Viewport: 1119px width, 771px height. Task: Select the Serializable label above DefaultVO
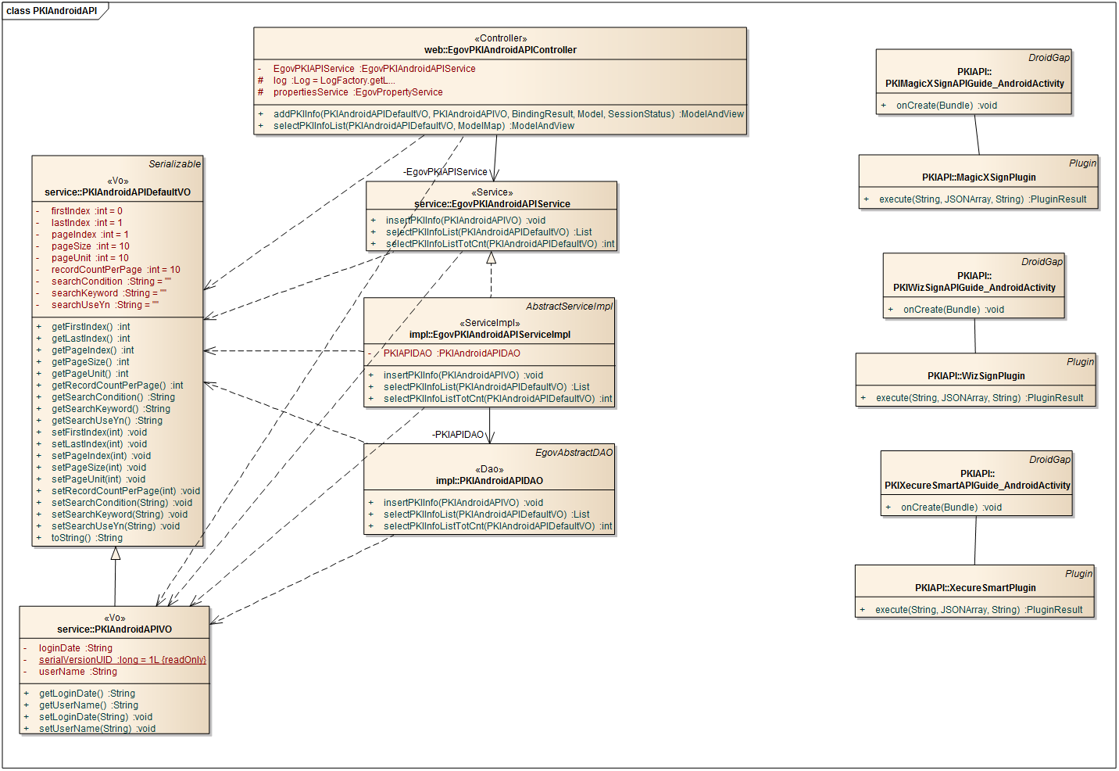(x=174, y=164)
